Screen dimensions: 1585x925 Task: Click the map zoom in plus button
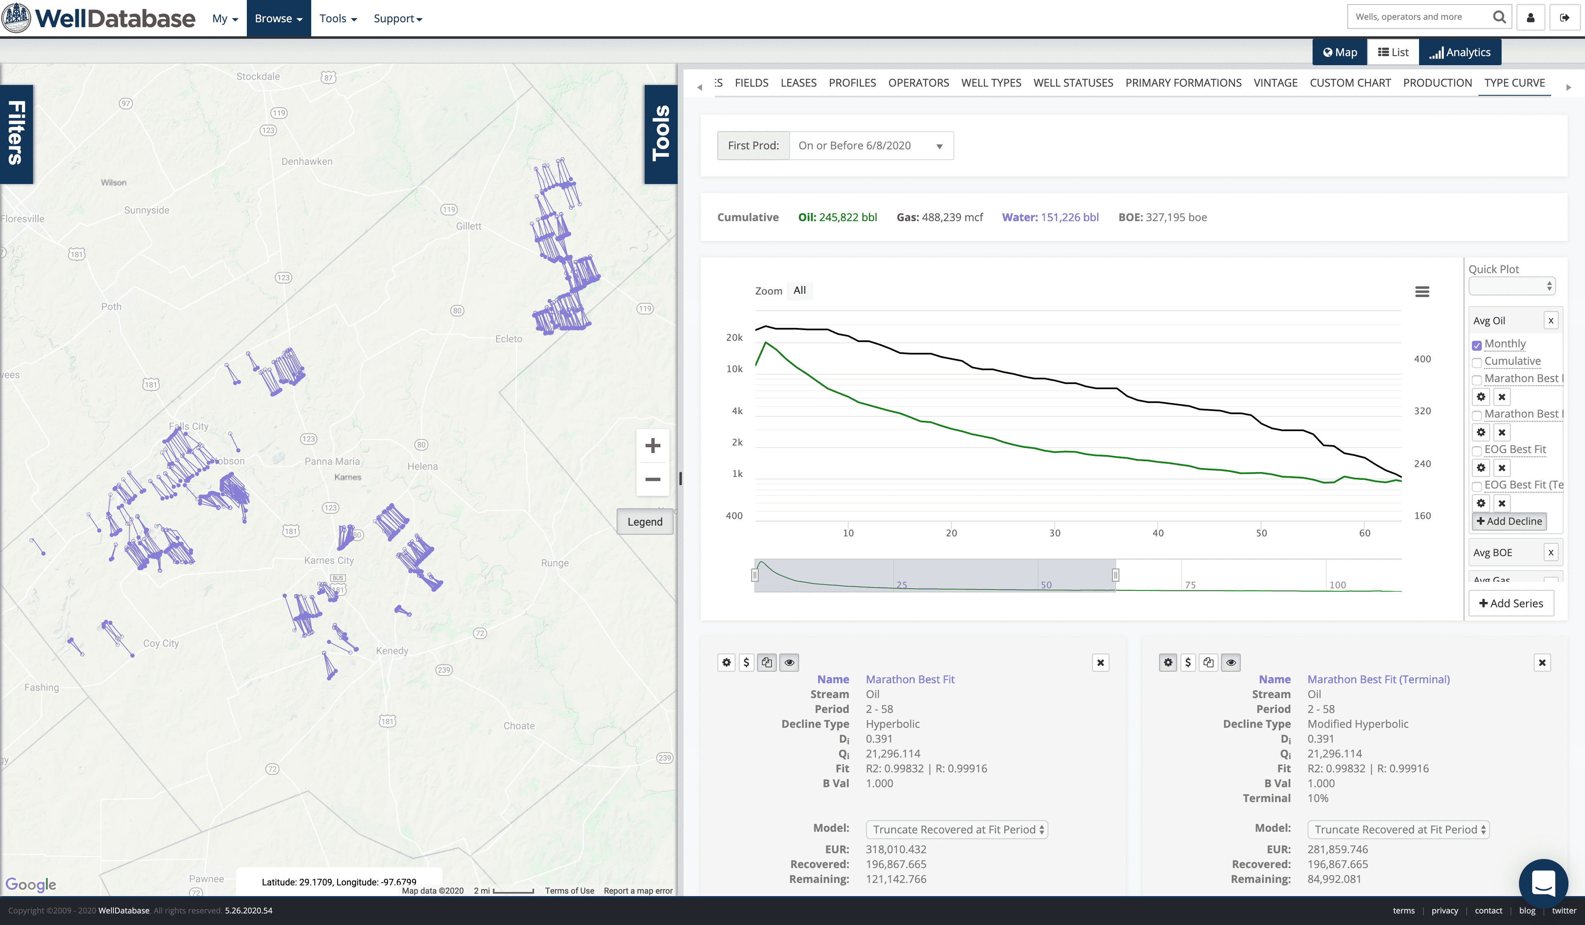652,446
